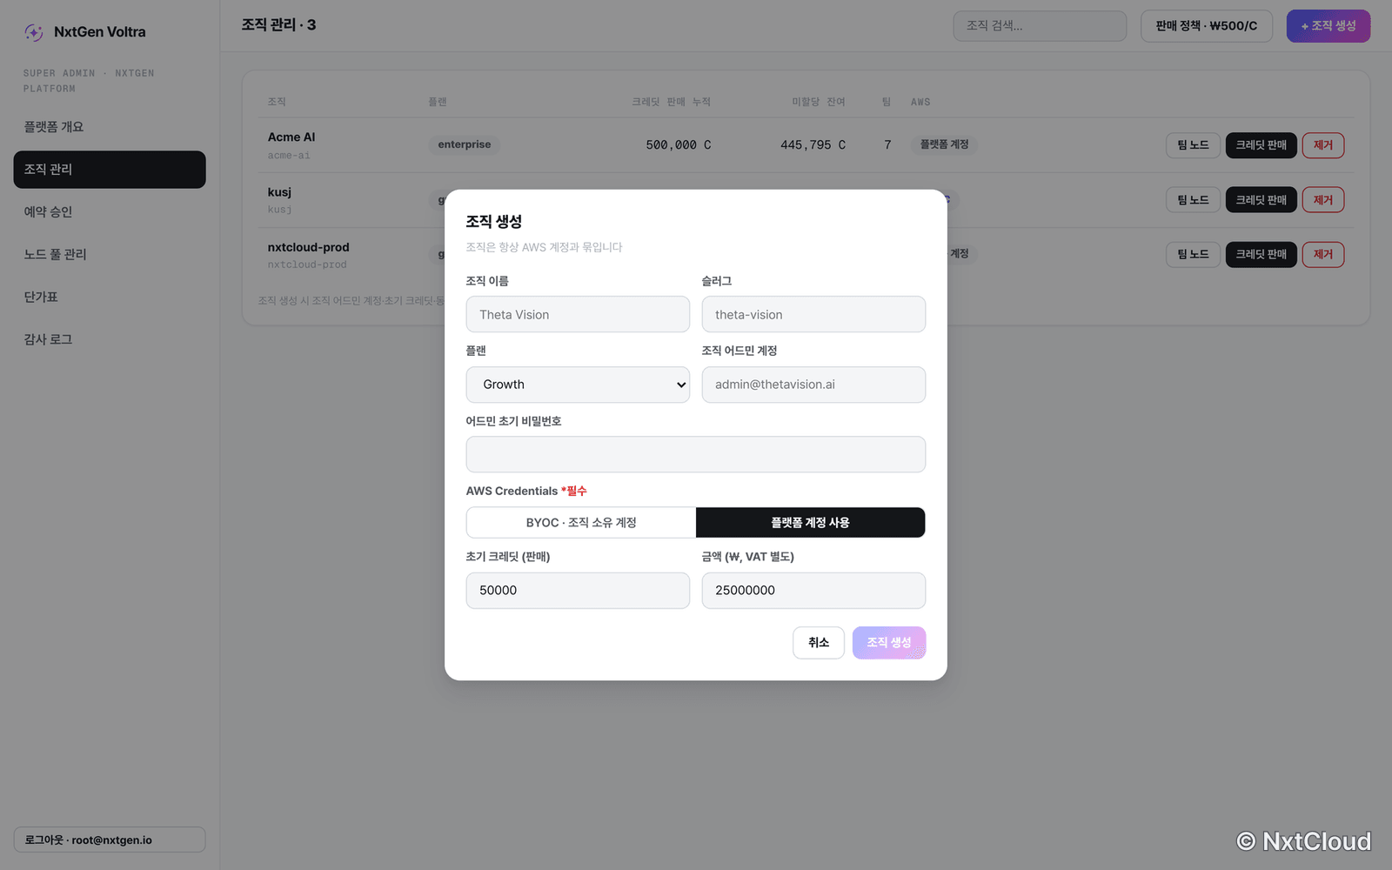Navigate to 노드 풀 관리
Image resolution: width=1392 pixels, height=870 pixels.
[x=110, y=255]
